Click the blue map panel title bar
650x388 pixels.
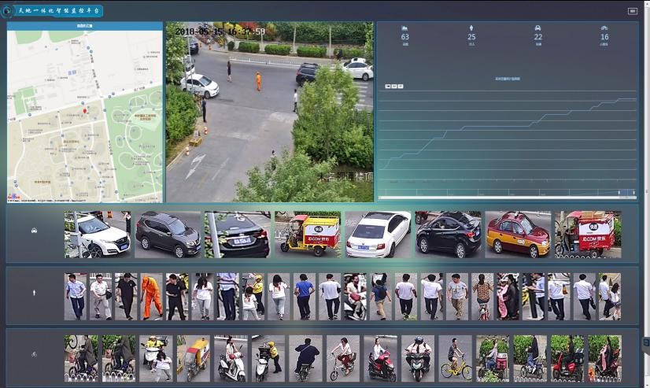point(84,26)
